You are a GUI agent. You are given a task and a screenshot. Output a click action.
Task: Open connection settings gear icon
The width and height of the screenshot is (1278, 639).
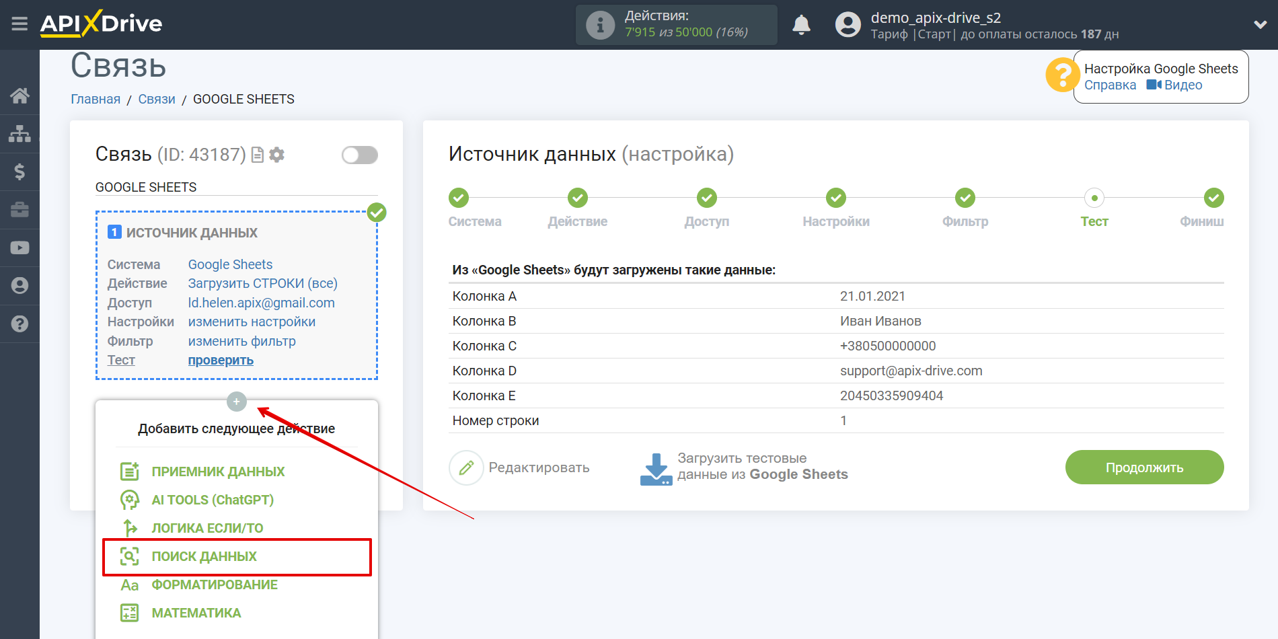pyautogui.click(x=276, y=155)
